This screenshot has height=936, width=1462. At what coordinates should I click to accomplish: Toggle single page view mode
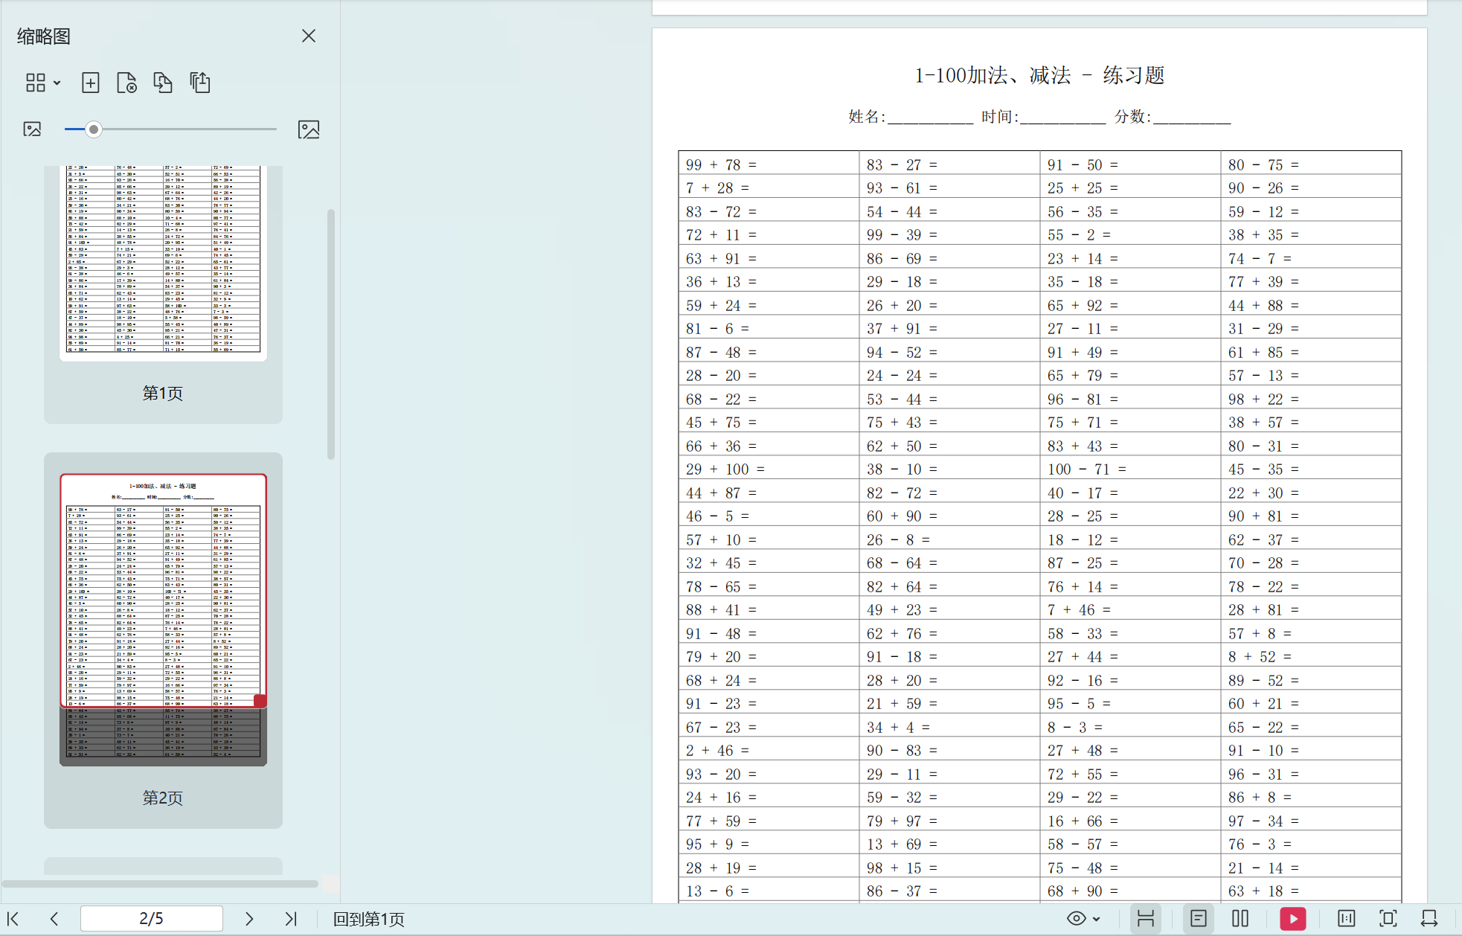[1198, 919]
